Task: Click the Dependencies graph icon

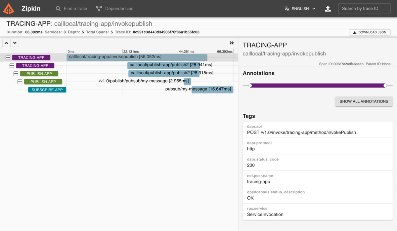Action: click(99, 9)
